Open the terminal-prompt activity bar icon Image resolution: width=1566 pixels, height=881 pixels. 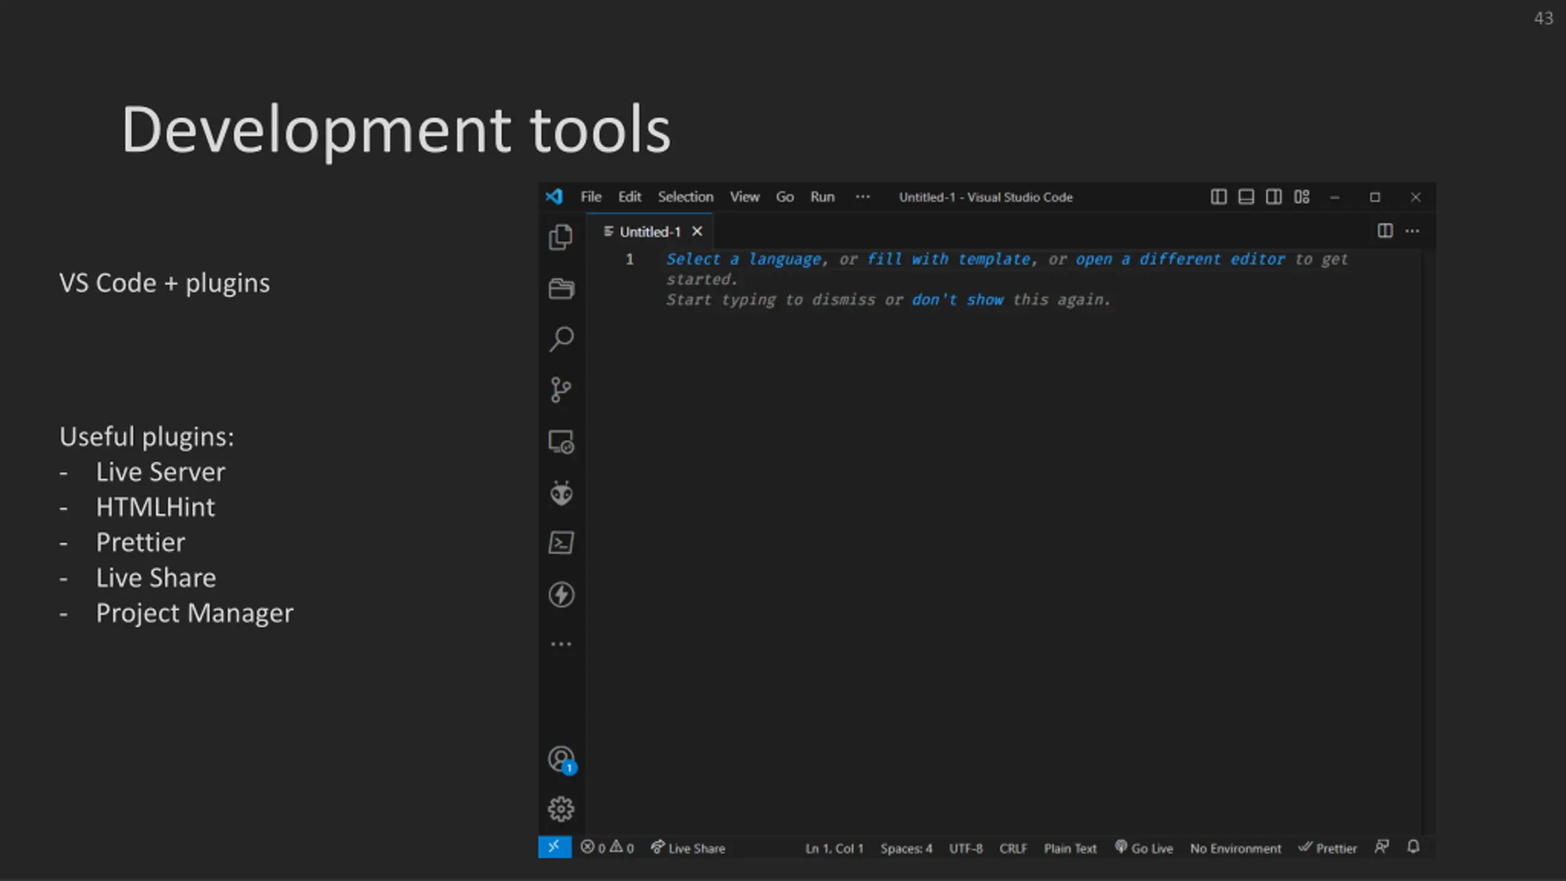[x=561, y=543]
